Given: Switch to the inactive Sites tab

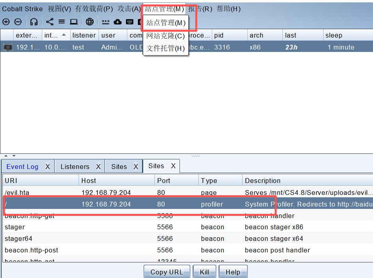Looking at the screenshot, I should pyautogui.click(x=119, y=167).
